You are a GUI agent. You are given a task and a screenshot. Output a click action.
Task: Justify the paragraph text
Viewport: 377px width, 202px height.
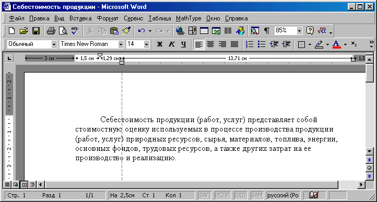[x=234, y=44]
